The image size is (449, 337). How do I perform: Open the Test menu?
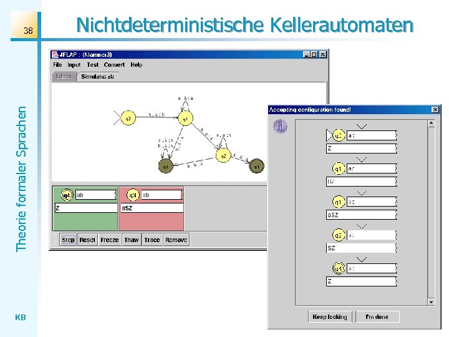pyautogui.click(x=92, y=65)
